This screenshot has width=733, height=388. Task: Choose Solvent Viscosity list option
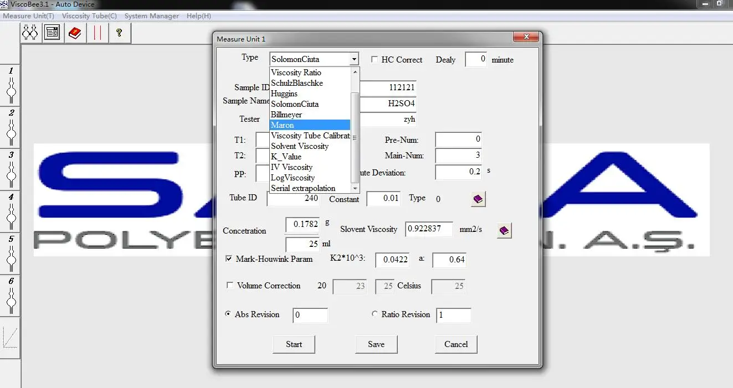coord(310,146)
